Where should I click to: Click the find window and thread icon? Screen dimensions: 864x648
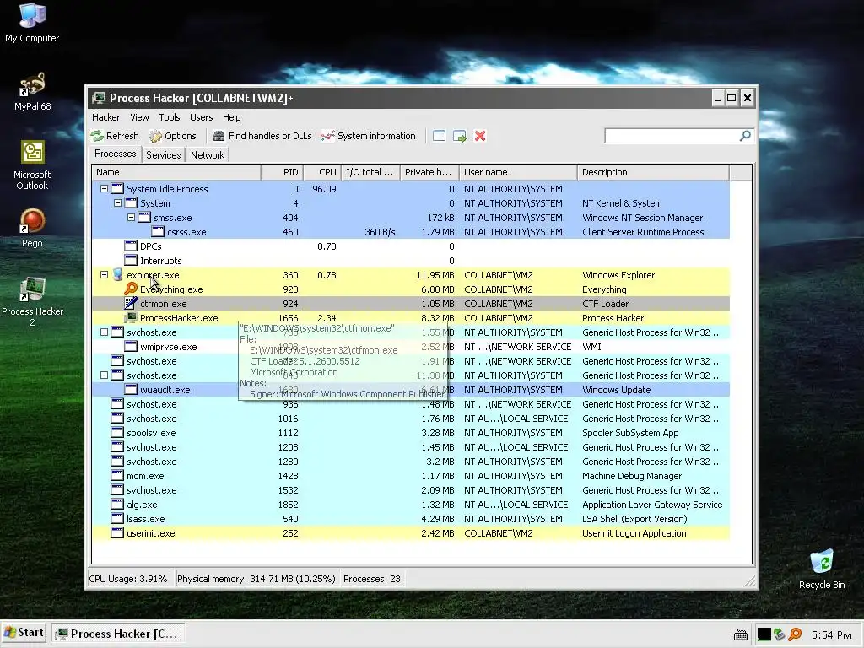pyautogui.click(x=460, y=136)
